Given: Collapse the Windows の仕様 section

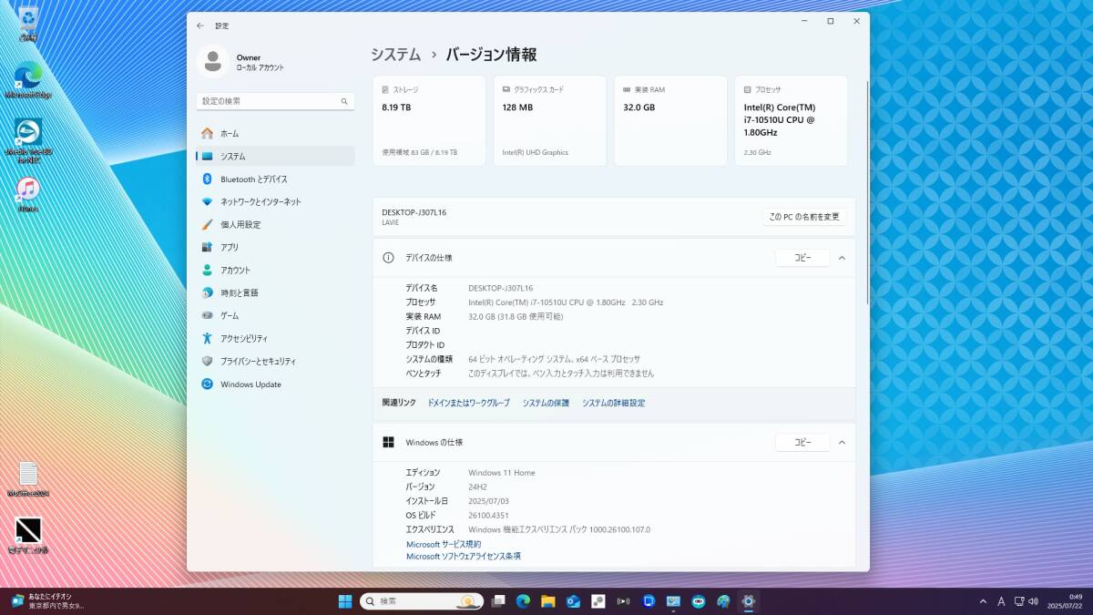Looking at the screenshot, I should pos(842,443).
